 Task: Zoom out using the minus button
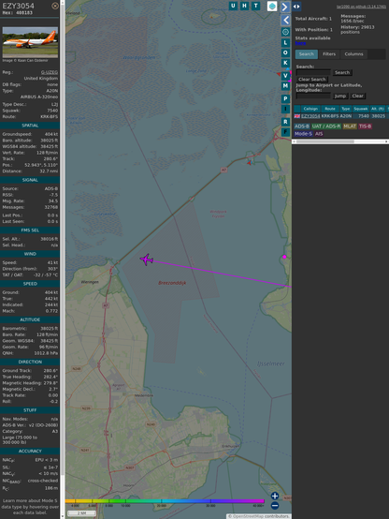[x=275, y=506]
